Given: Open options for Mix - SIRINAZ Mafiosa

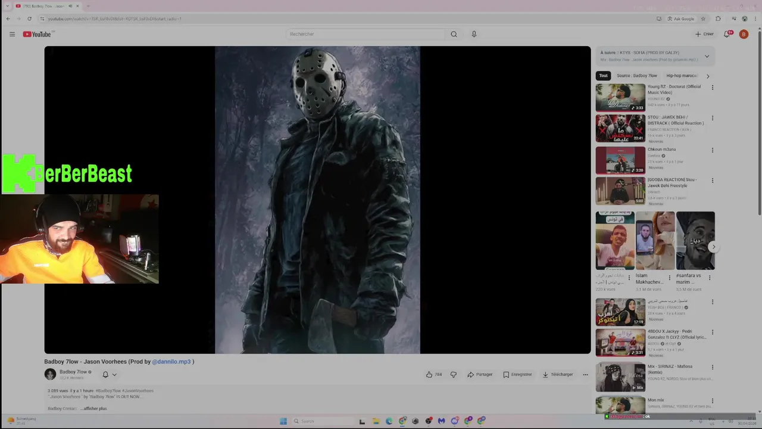Looking at the screenshot, I should point(712,368).
